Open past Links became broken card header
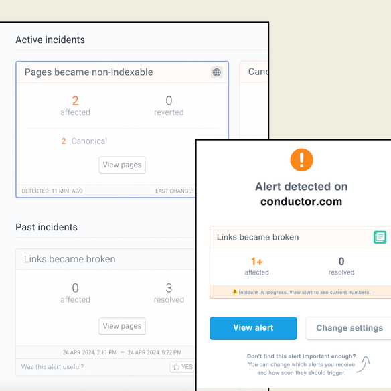This screenshot has width=391, height=391. point(106,259)
